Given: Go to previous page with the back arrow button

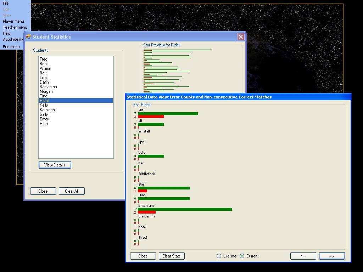Looking at the screenshot, I should pyautogui.click(x=303, y=256).
